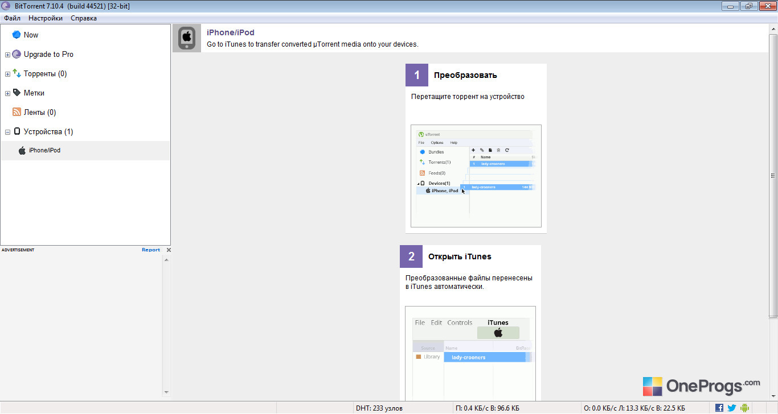Click the Upgrade to Pro icon
The image size is (778, 414).
click(x=17, y=55)
